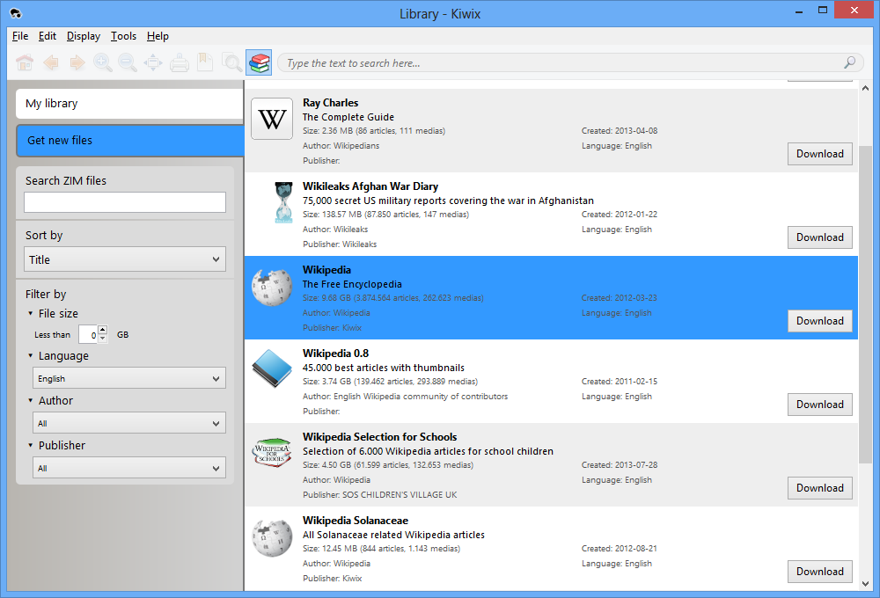Open the Help menu

[158, 36]
